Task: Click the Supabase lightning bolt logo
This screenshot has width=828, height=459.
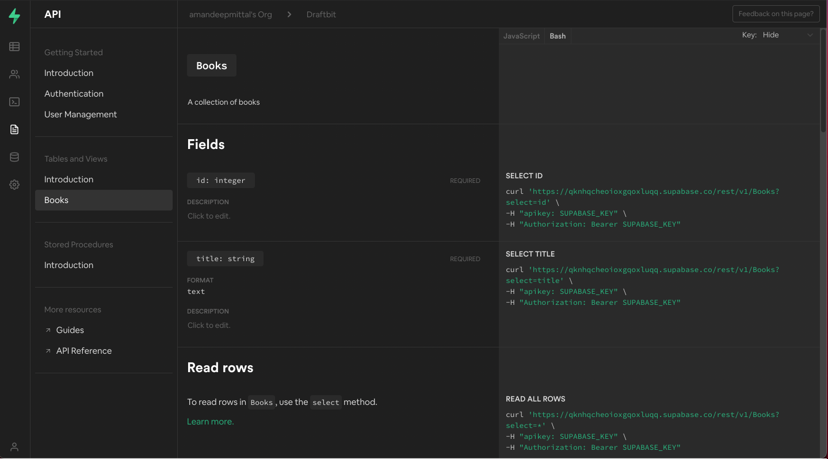Action: tap(14, 16)
